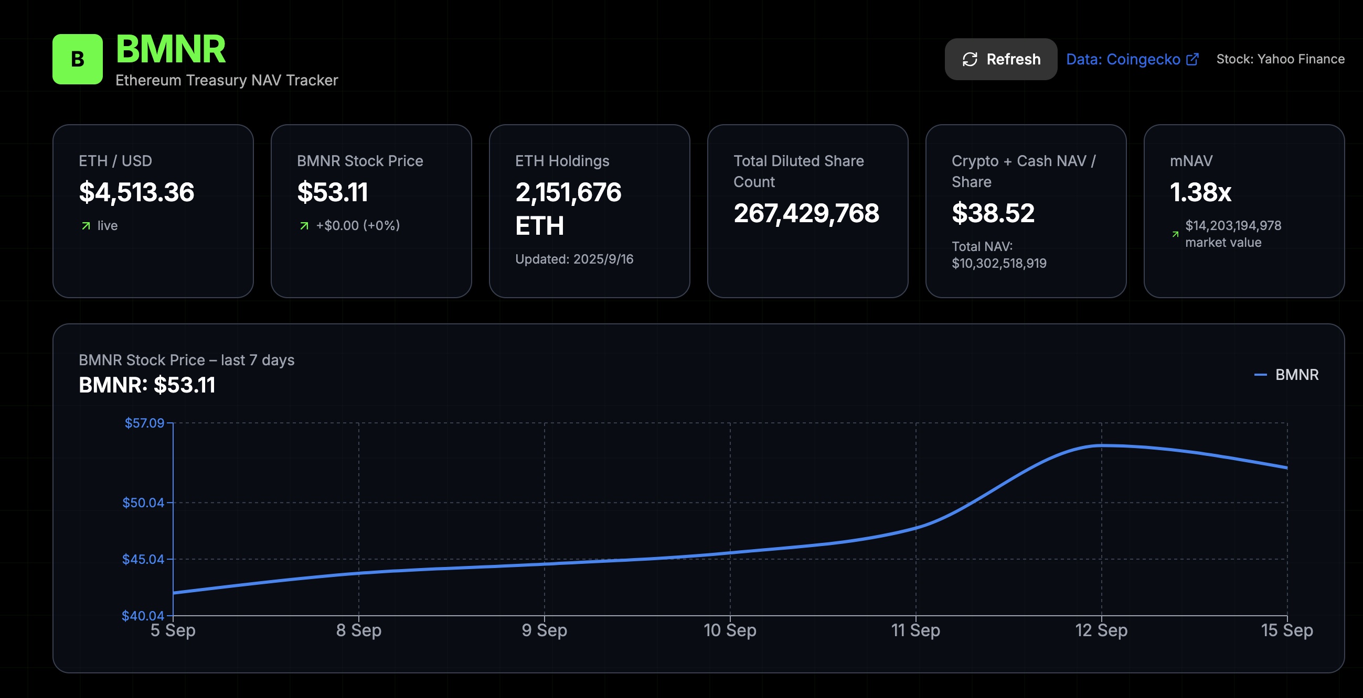This screenshot has width=1363, height=698.
Task: Click the ETH Holdings card
Action: pos(589,211)
